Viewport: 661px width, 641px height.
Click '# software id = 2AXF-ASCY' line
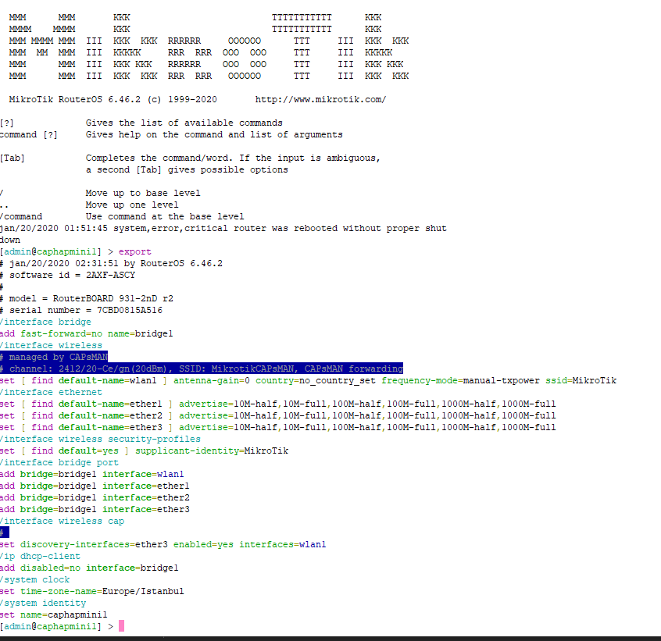67,275
